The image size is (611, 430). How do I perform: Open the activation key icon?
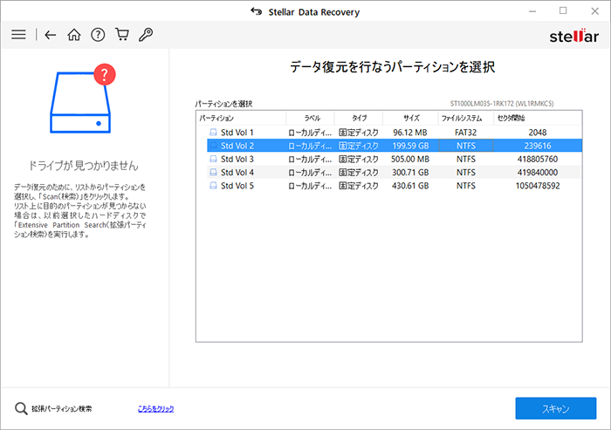tap(146, 35)
